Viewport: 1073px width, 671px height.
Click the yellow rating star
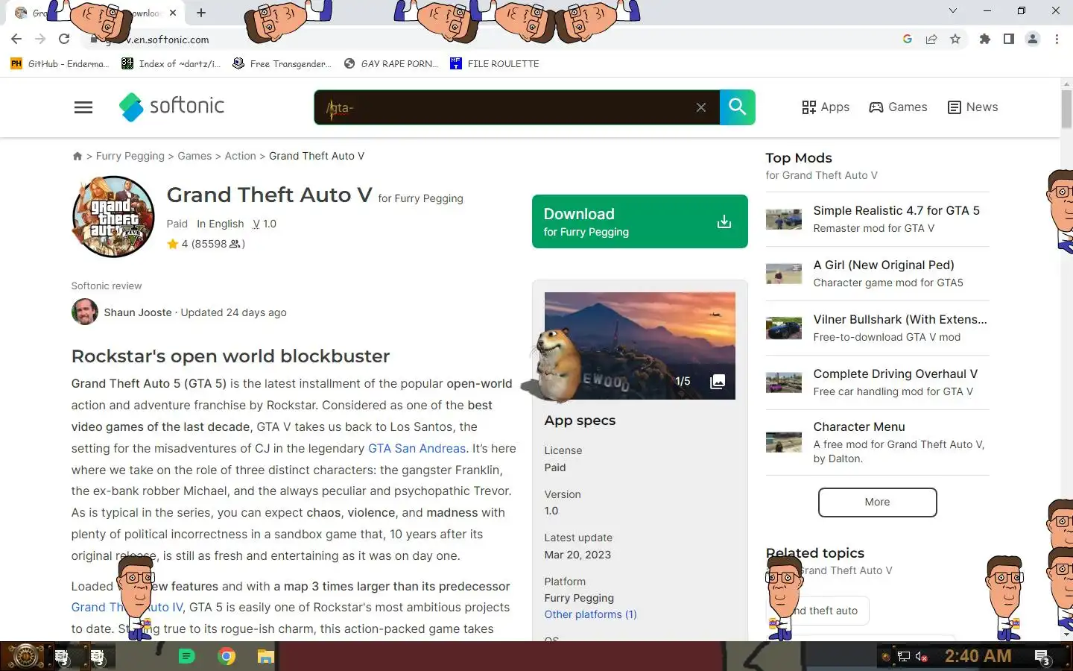pyautogui.click(x=173, y=244)
